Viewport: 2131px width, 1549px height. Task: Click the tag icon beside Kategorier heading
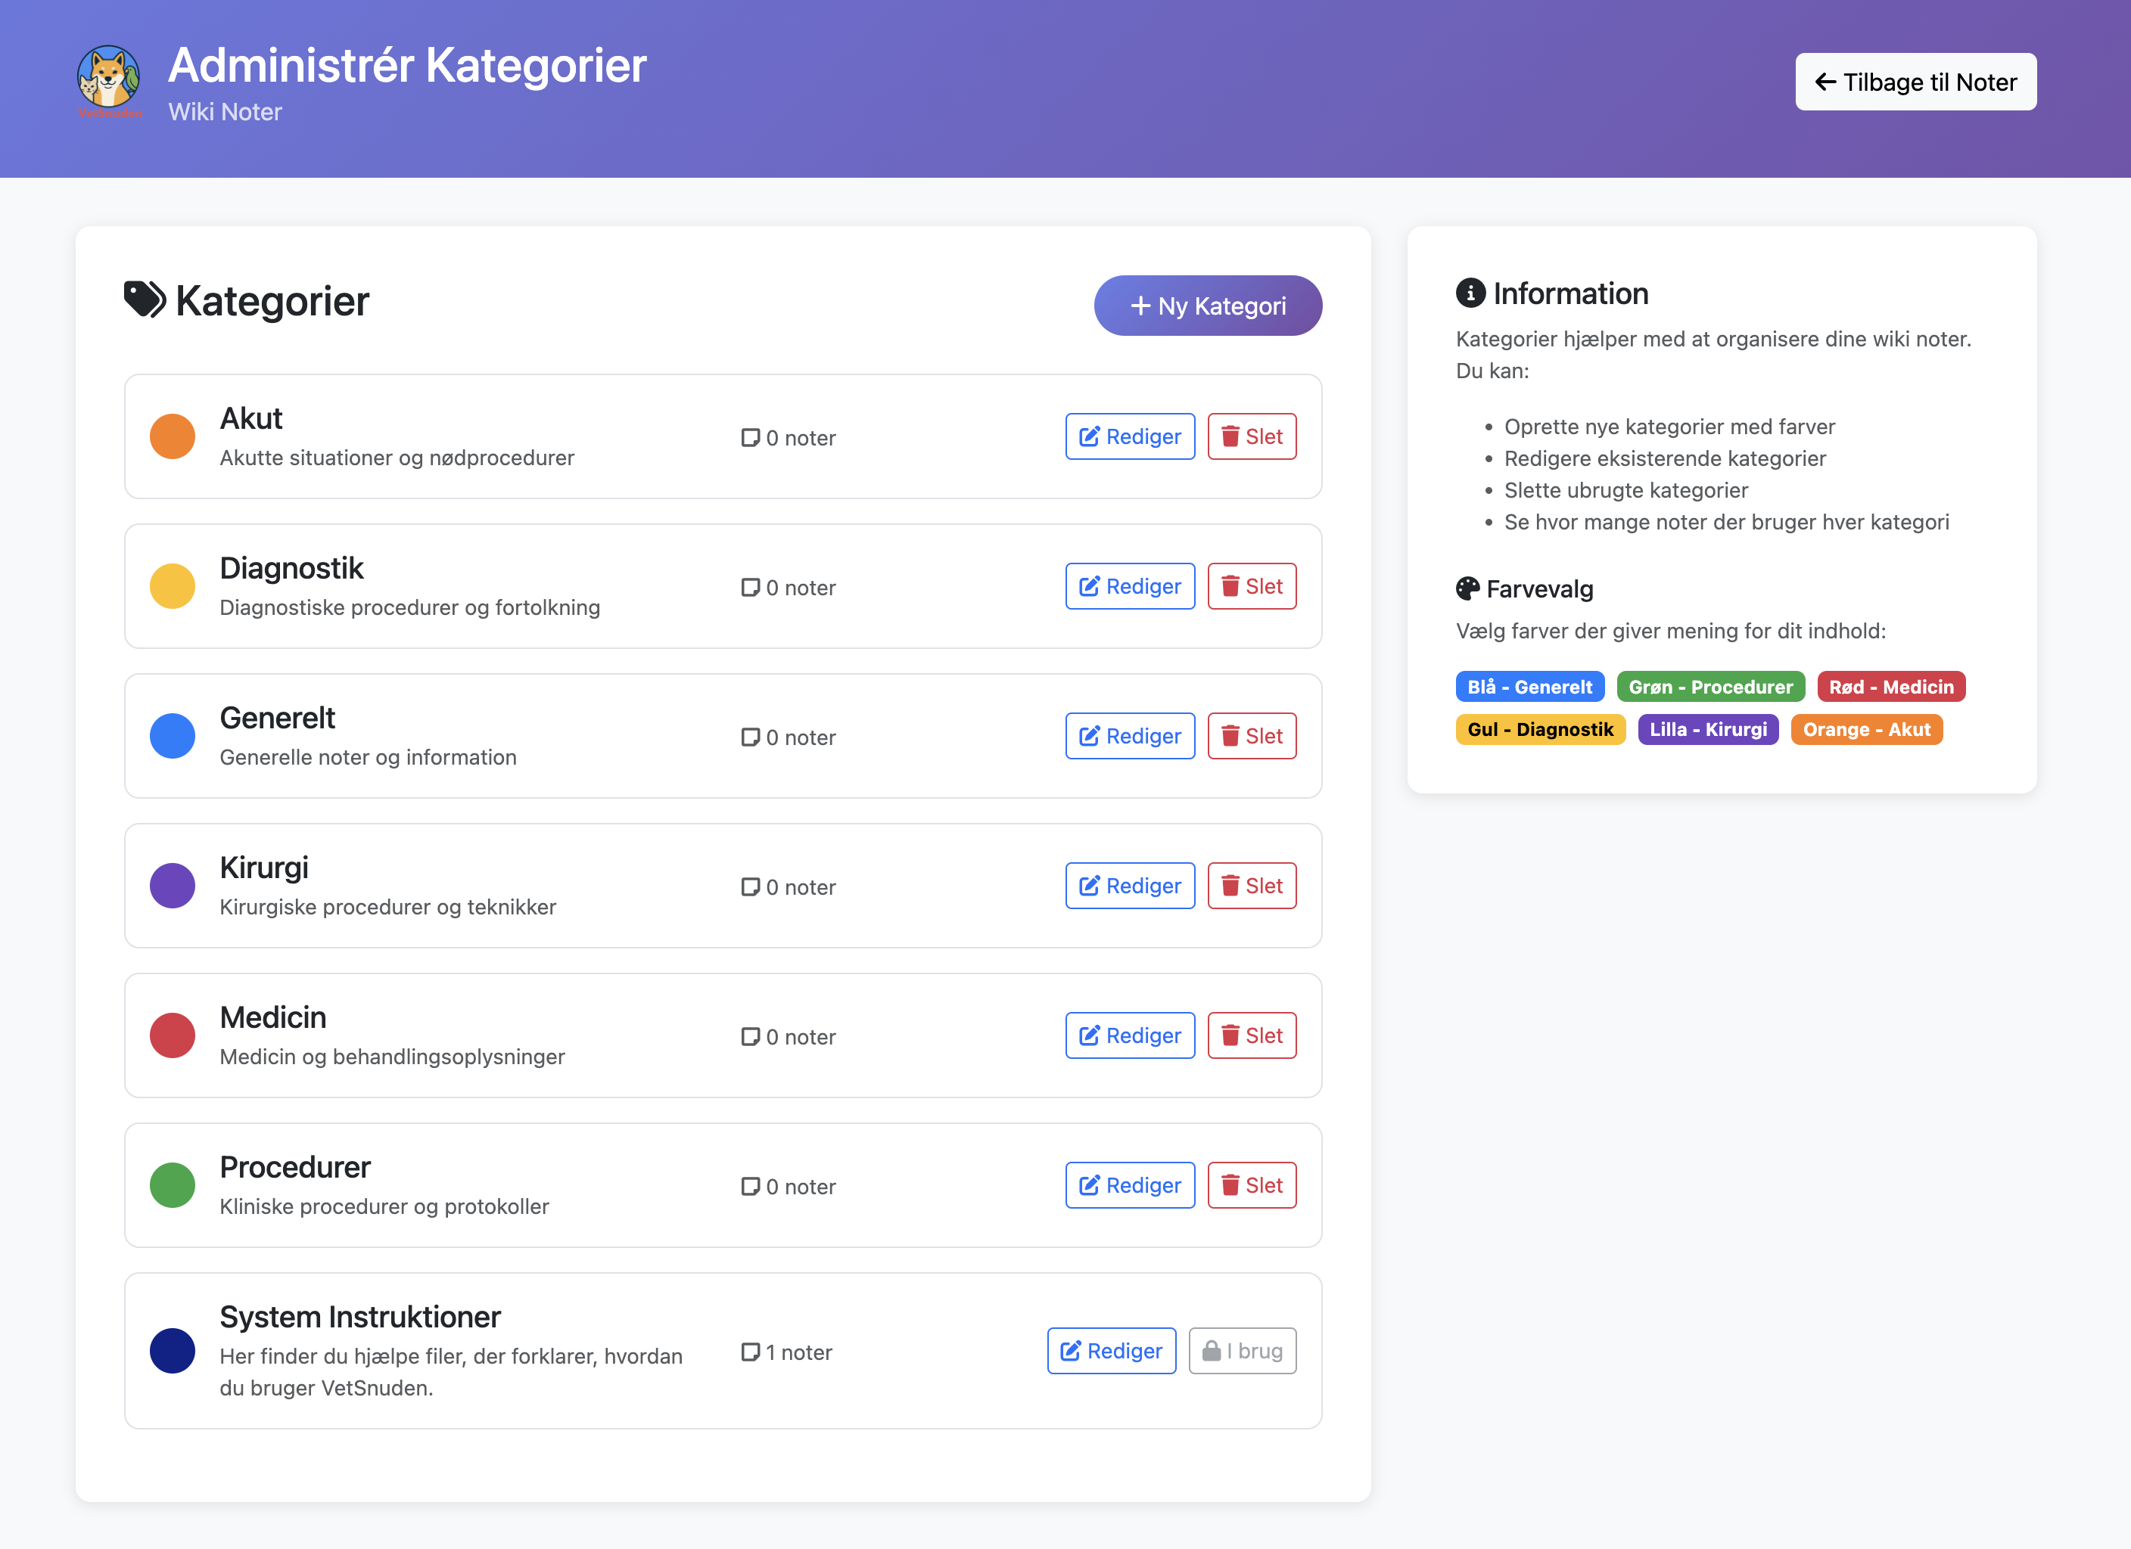click(144, 299)
